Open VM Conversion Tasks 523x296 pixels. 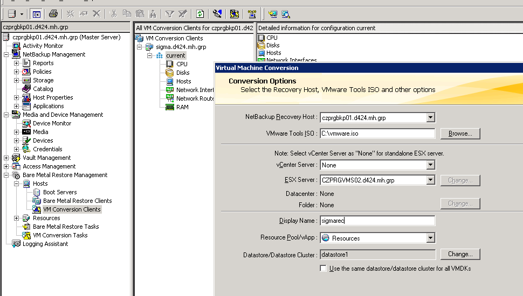pos(60,235)
